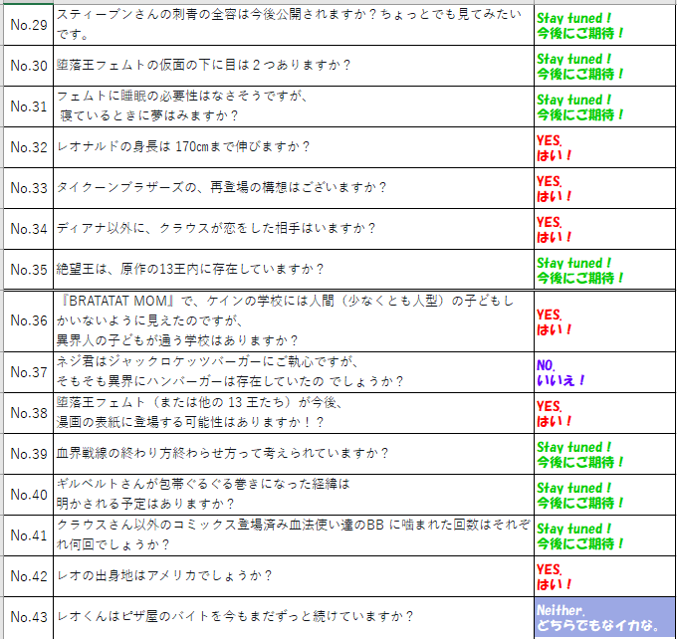Select the cell labeled No.30
677x639 pixels.
click(29, 66)
